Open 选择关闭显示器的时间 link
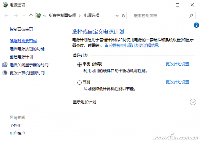Viewport: 200px width, 143px height. (29, 65)
